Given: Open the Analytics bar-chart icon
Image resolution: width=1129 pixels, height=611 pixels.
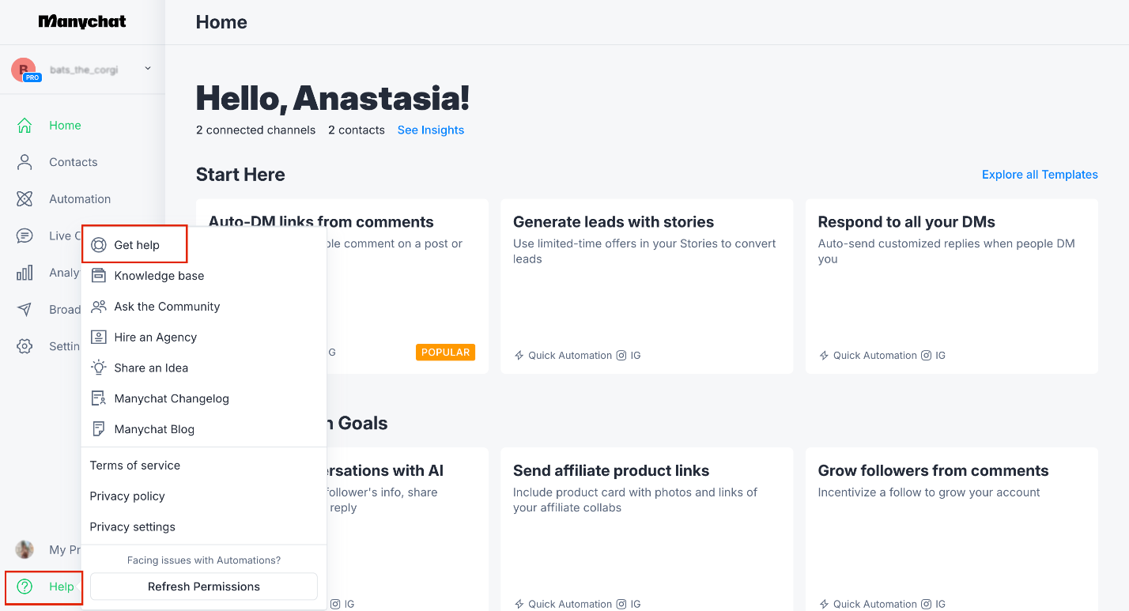Looking at the screenshot, I should pos(24,272).
